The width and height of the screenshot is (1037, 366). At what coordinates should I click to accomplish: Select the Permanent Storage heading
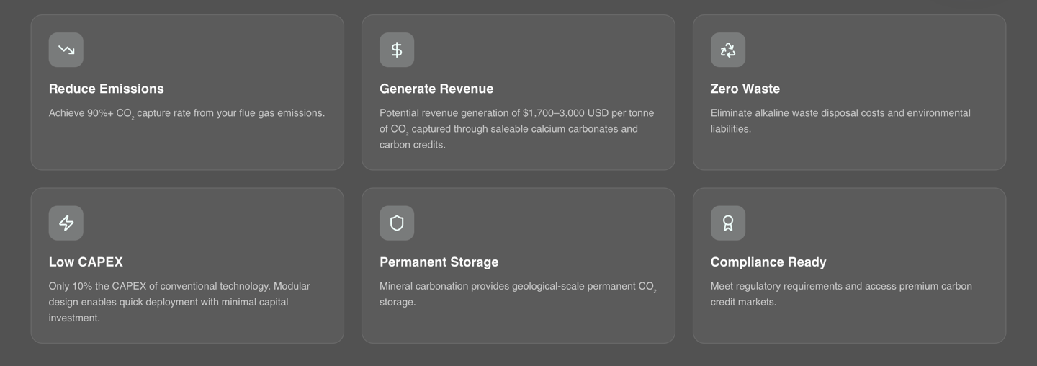[x=439, y=262]
